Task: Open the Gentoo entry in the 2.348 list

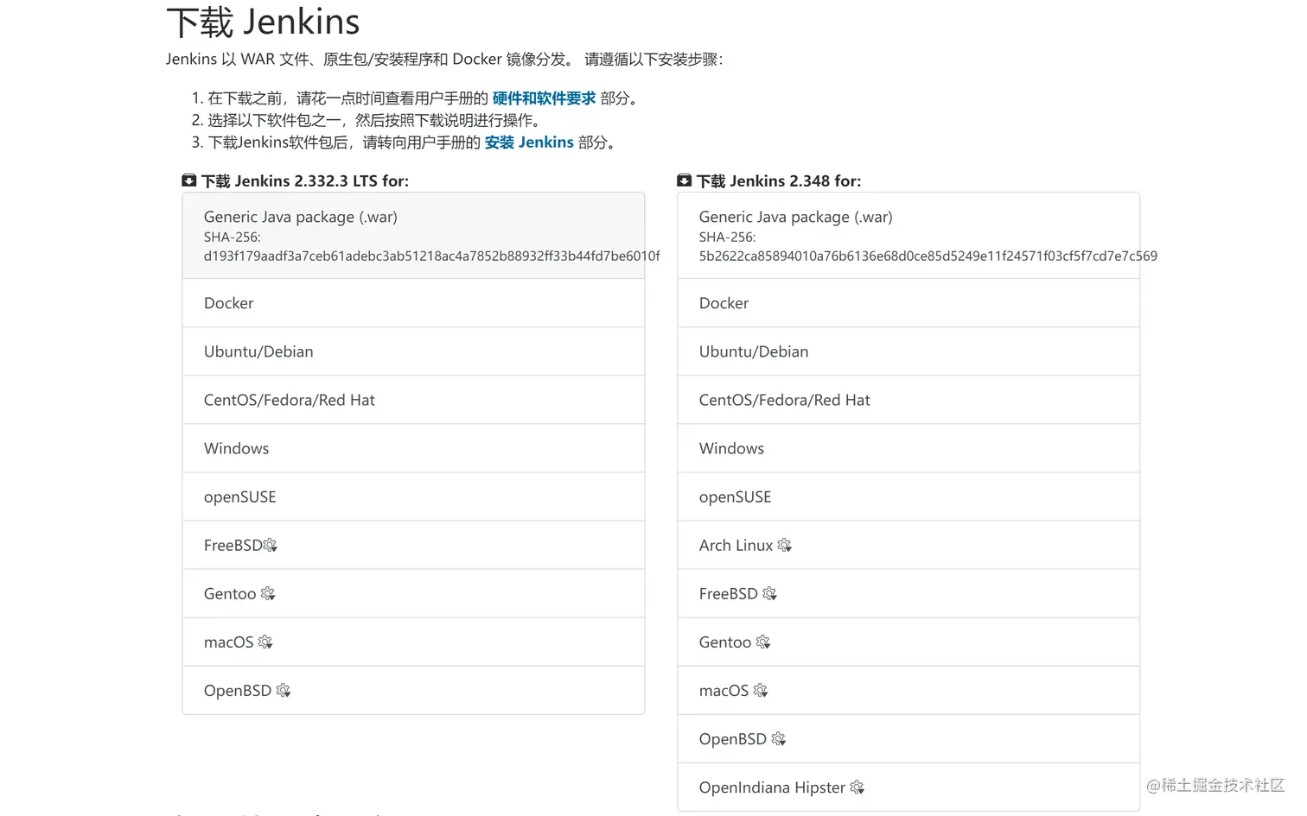Action: tap(909, 642)
